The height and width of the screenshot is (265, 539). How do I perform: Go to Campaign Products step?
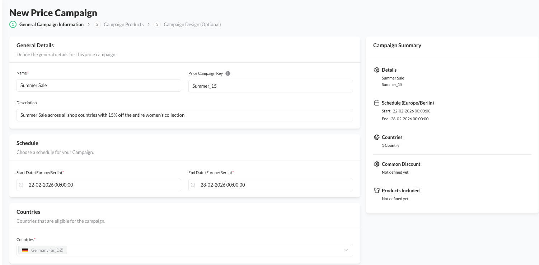point(123,25)
